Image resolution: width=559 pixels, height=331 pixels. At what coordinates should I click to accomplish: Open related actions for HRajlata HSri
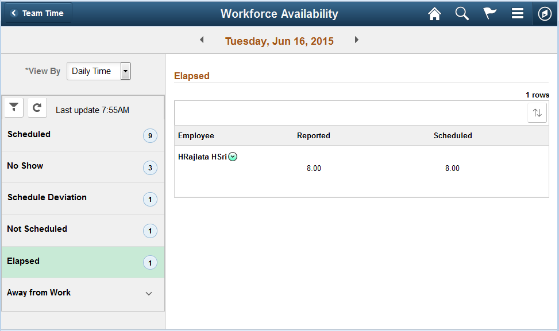coord(233,157)
